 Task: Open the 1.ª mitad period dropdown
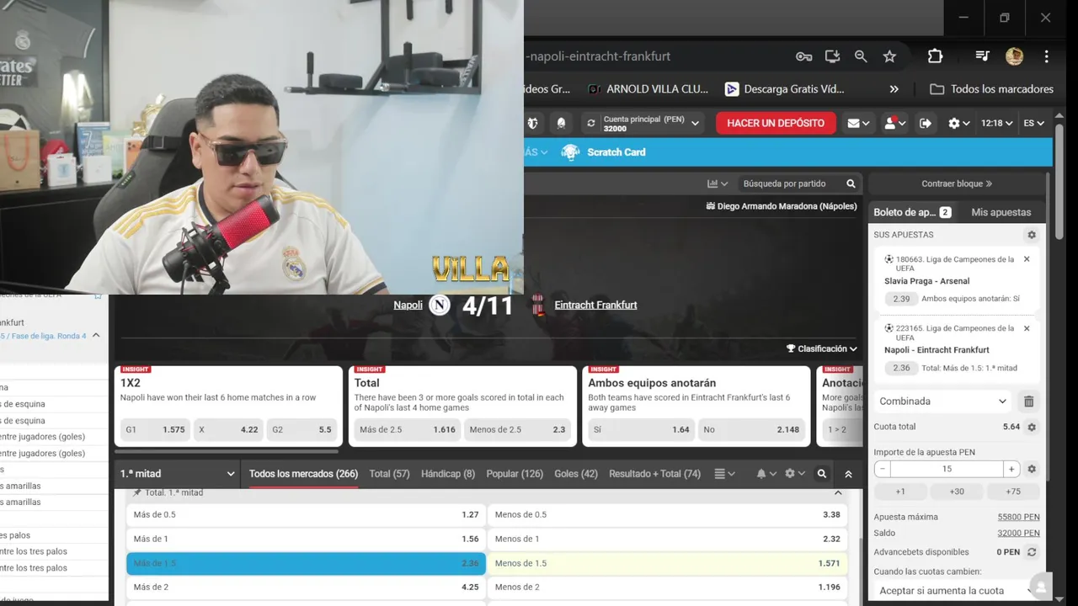[177, 474]
